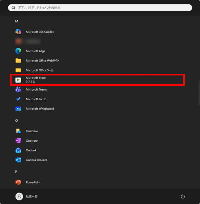200x204 pixels.
Task: Open the Microsoft 365 Copilot icon
Action: pos(18,32)
